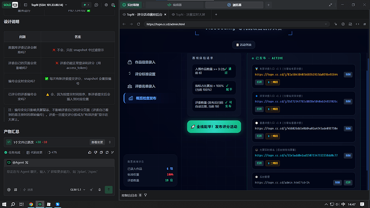Show 二维码 for 专家评委入口
This screenshot has width=370, height=208.
point(272,82)
